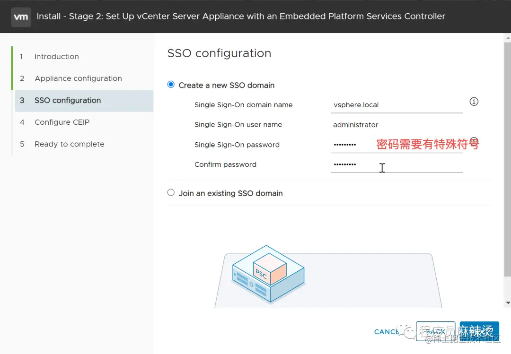Click the scrollbar down arrow
This screenshot has height=354, width=511.
[x=508, y=303]
